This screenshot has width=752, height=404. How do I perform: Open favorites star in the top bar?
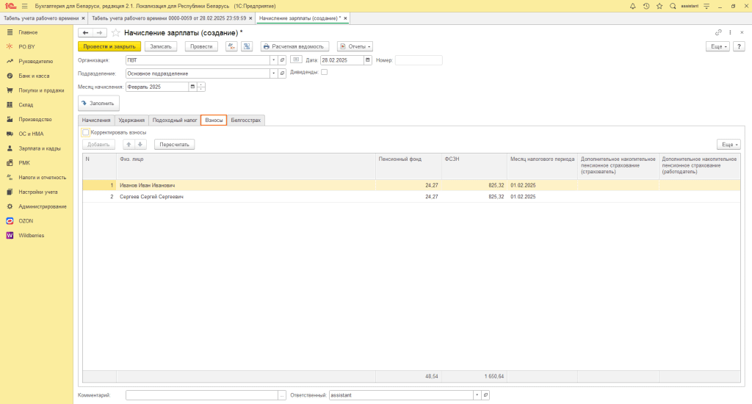click(x=659, y=6)
